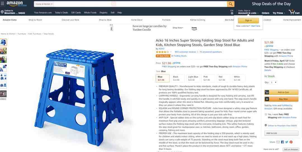Open the Qty quantity dropdown
Screen dimensions: 302x152
pyautogui.click(x=274, y=82)
